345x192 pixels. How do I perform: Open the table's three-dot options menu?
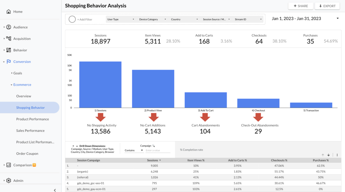click(337, 155)
